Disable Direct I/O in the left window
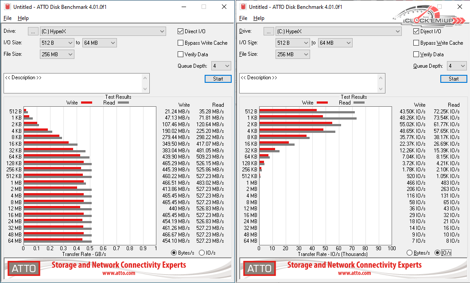Screen dimensions: 470x283 [181, 31]
